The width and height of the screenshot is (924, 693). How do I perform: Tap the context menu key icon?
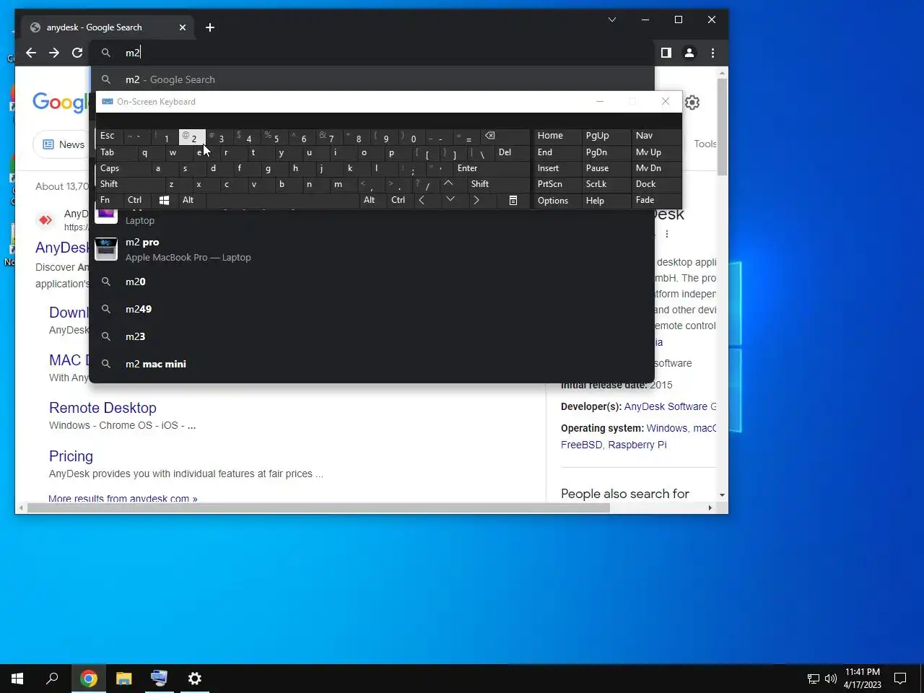pos(513,200)
